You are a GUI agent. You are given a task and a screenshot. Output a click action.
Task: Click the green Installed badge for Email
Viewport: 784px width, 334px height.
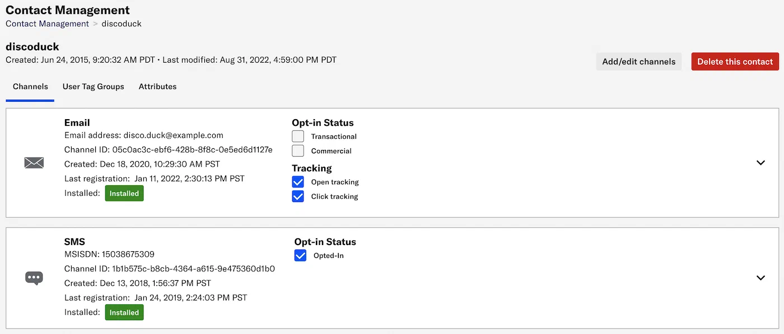coord(124,192)
